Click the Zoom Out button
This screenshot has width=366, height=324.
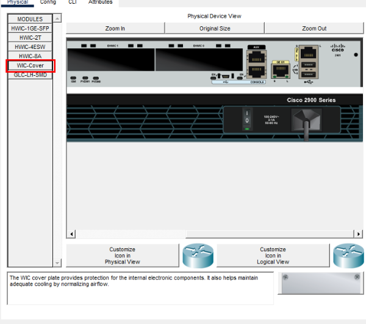point(314,28)
